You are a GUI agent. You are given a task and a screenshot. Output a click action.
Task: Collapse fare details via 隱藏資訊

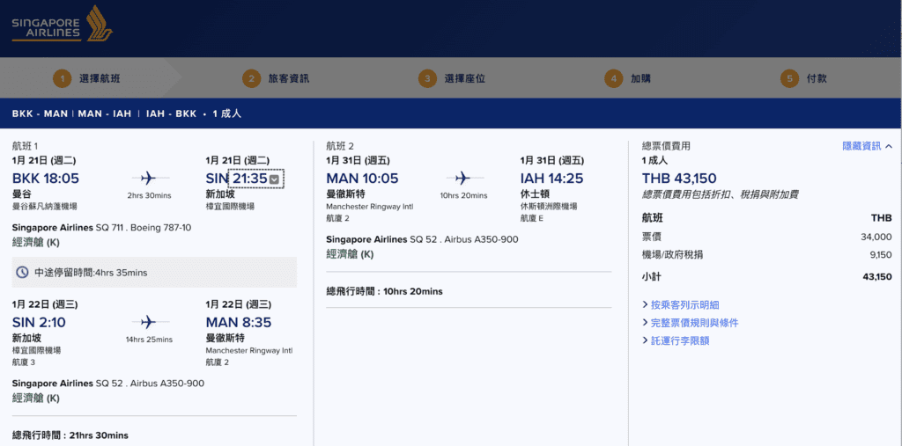click(868, 147)
